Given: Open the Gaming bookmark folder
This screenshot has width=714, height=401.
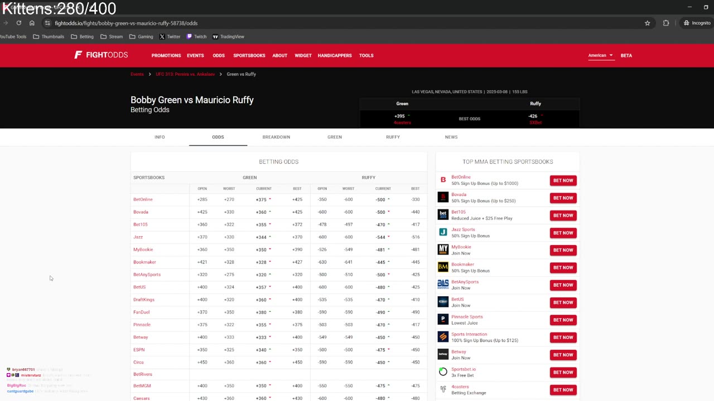Looking at the screenshot, I should click(141, 37).
